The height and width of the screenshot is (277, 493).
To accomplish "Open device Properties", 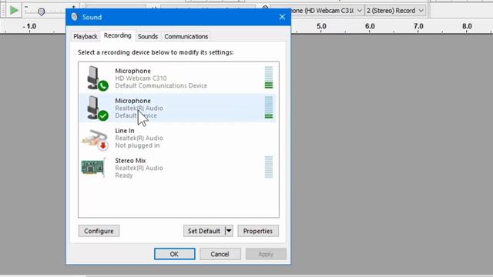I will coord(258,231).
